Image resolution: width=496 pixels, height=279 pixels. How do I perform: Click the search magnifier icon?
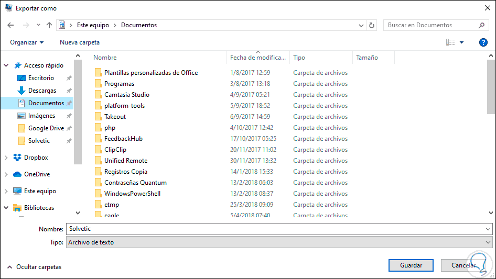(x=481, y=25)
